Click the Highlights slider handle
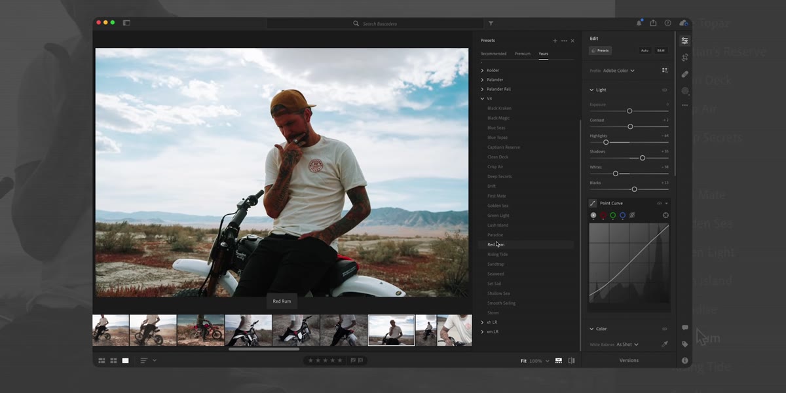 [606, 142]
